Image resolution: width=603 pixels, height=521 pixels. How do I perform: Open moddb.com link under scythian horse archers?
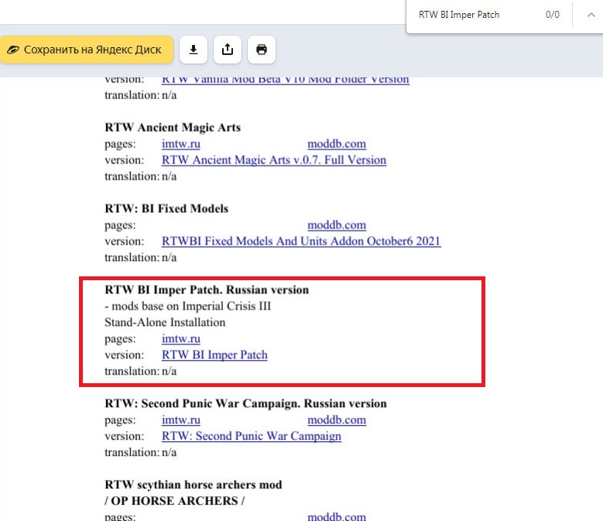click(x=337, y=516)
